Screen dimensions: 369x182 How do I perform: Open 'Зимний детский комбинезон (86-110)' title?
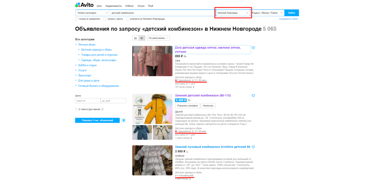coord(203,95)
